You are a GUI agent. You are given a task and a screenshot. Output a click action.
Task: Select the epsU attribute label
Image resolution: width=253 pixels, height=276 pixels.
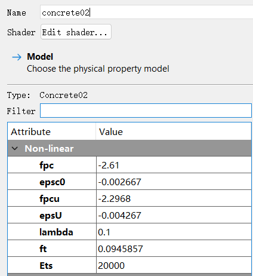click(x=51, y=216)
